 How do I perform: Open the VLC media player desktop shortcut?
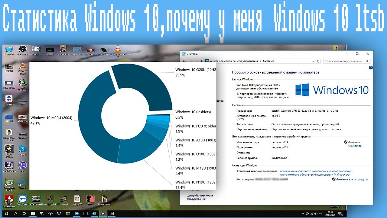[x=22, y=68]
